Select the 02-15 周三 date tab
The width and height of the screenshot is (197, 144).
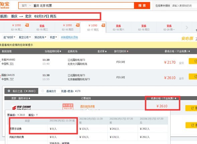tap(42, 28)
